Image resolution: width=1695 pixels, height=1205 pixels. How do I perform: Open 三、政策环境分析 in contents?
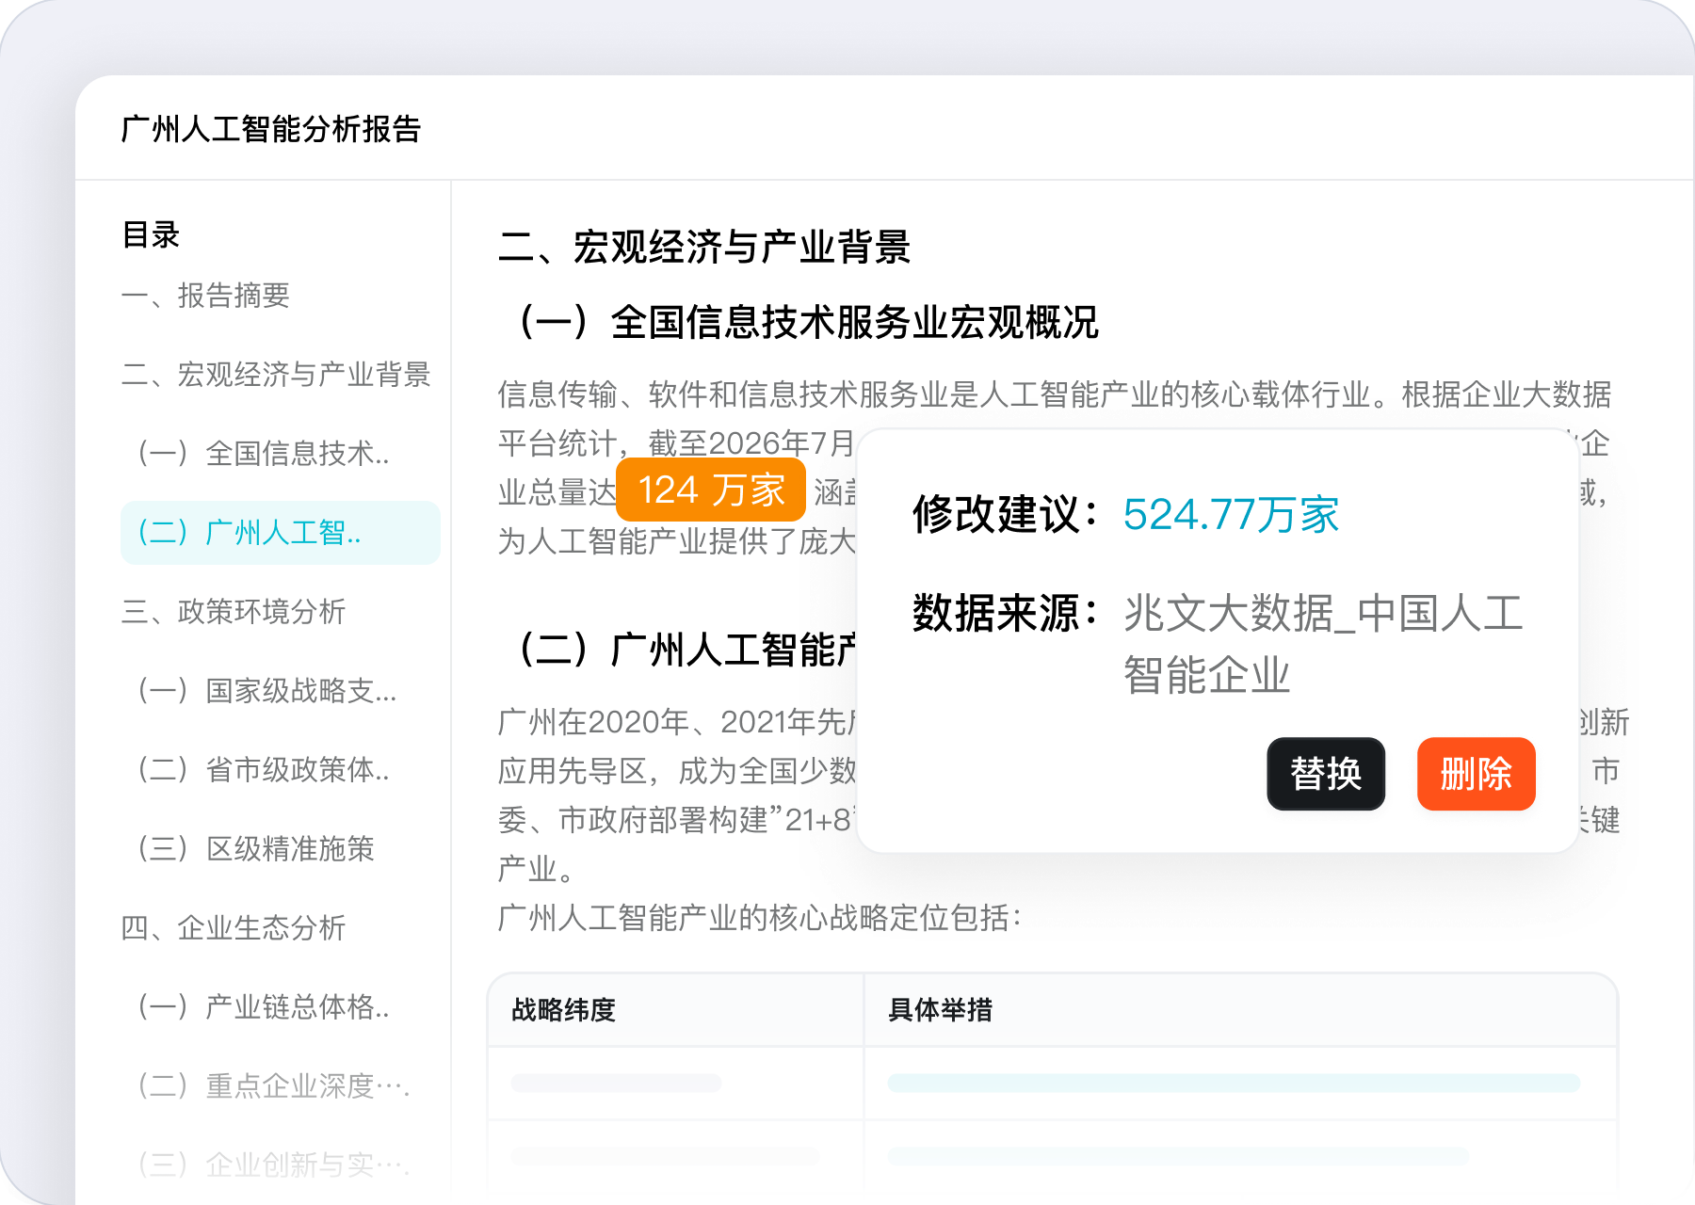(x=234, y=612)
